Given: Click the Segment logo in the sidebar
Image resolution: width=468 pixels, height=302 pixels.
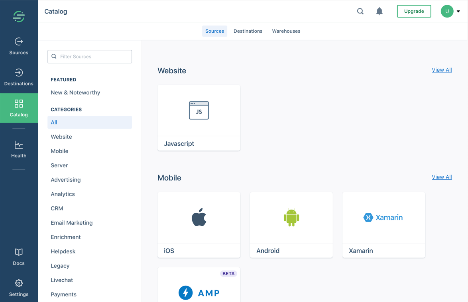Looking at the screenshot, I should 19,16.
